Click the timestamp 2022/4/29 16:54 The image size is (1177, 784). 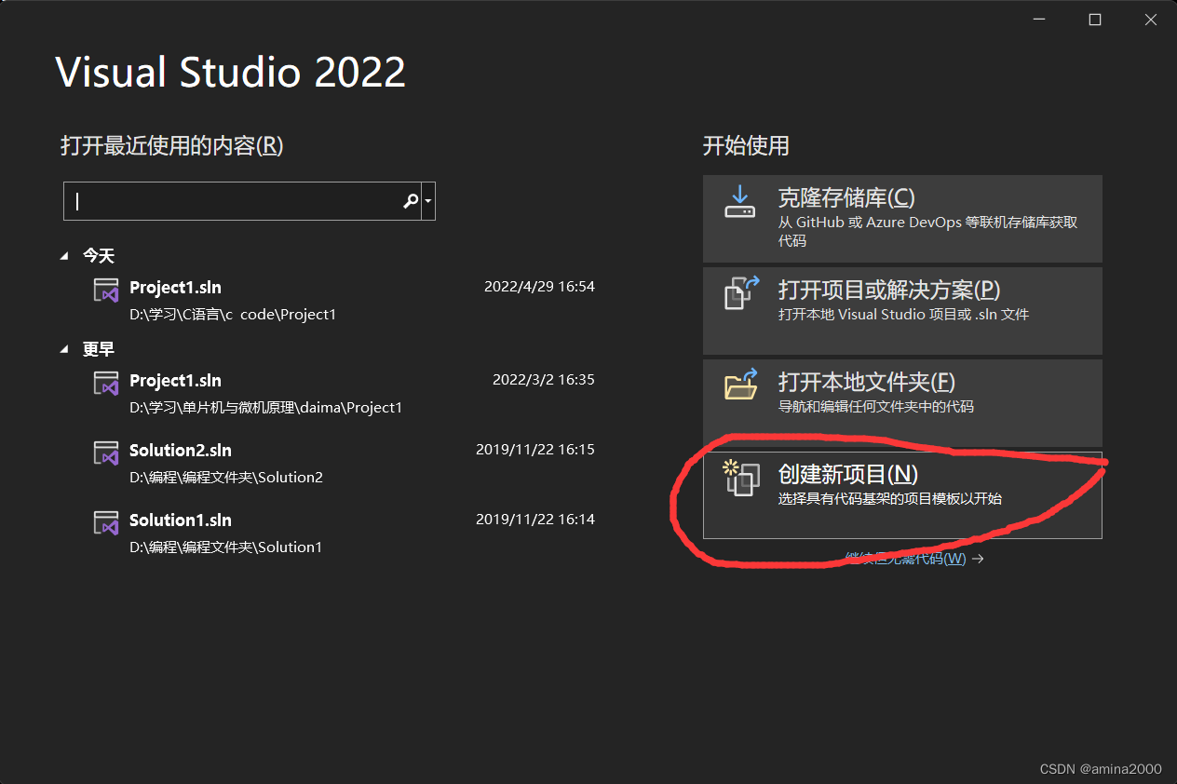click(539, 287)
